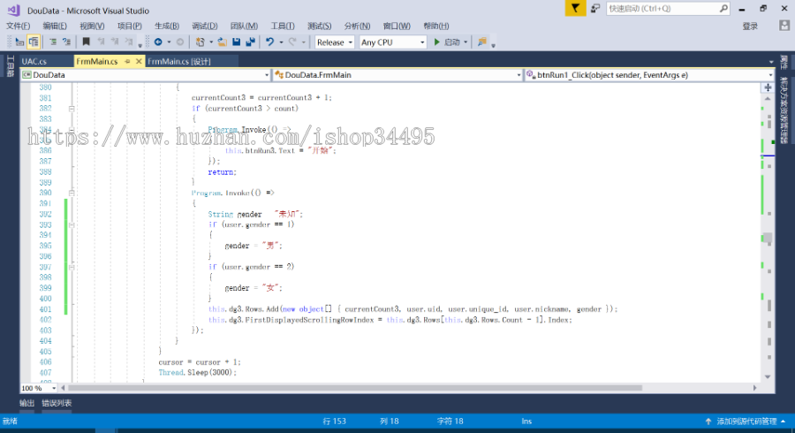Collapse the if block at line 393
The height and width of the screenshot is (433, 795).
(72, 224)
